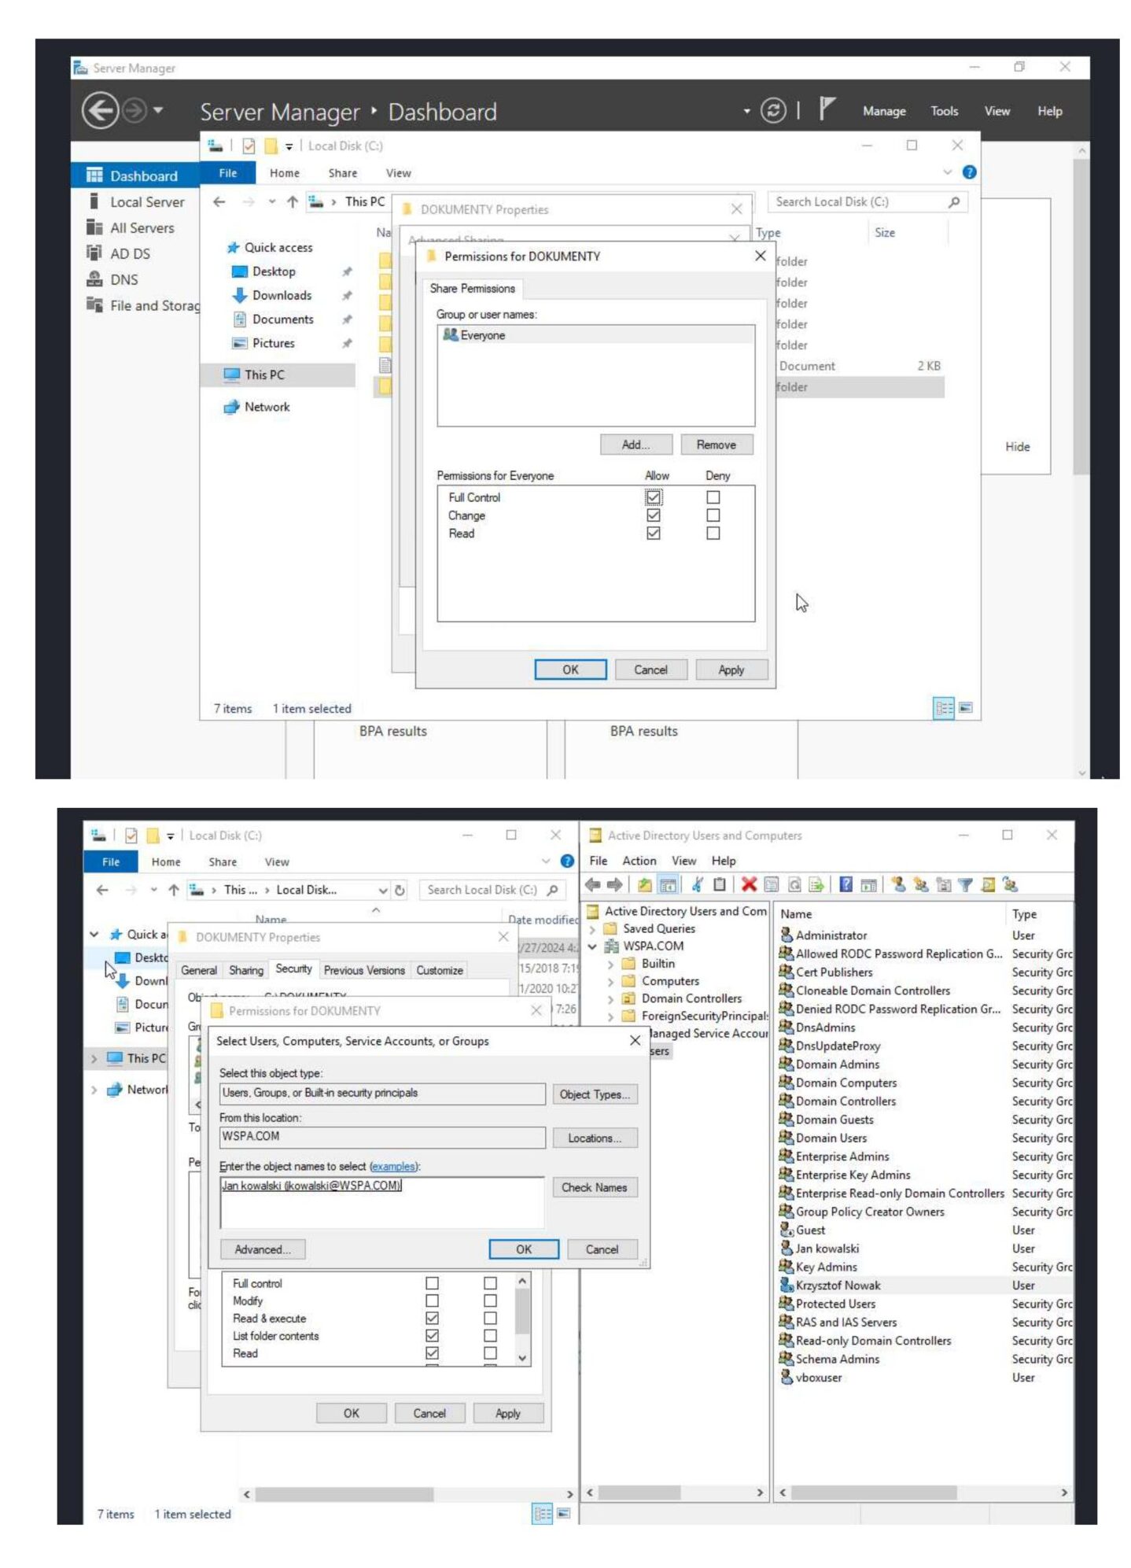Click Locations button
1131x1568 pixels.
coord(594,1138)
